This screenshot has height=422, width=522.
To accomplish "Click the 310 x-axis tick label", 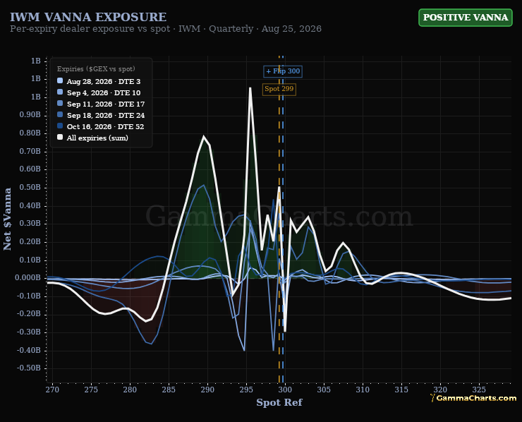I will (363, 390).
